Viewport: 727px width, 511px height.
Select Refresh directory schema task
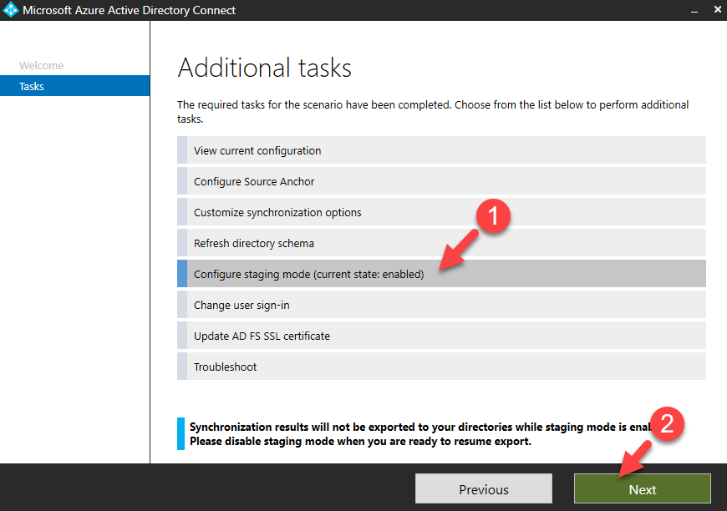point(441,243)
